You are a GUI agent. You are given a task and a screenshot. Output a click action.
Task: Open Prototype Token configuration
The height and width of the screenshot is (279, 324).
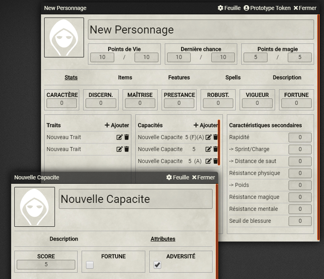click(x=267, y=8)
